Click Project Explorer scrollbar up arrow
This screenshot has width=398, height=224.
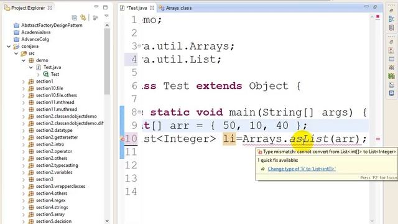107,25
